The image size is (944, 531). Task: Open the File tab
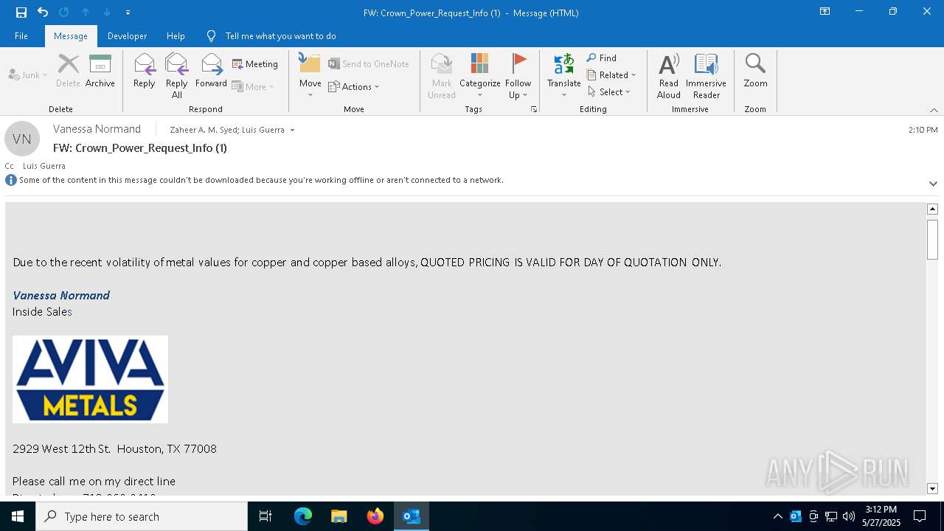[x=21, y=36]
